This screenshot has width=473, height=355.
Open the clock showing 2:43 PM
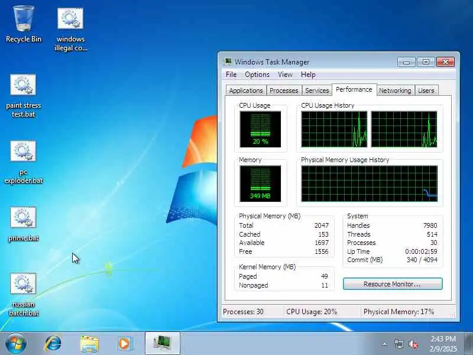click(443, 344)
